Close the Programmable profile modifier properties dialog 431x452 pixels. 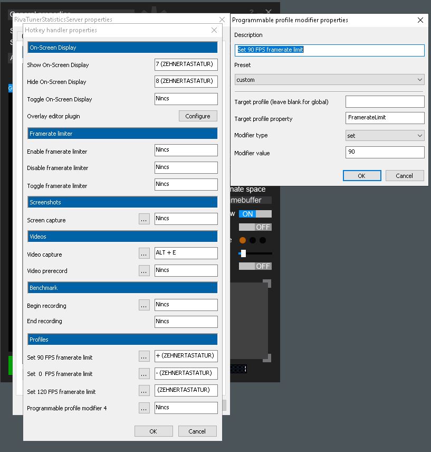420,20
